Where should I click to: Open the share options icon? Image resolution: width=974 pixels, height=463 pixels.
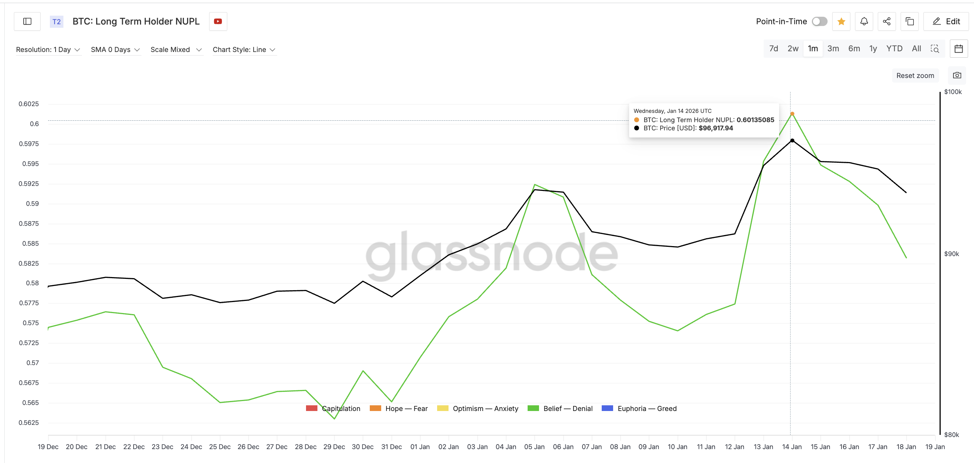click(887, 21)
